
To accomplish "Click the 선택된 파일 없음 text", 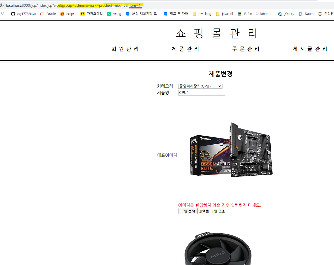I will (x=212, y=211).
